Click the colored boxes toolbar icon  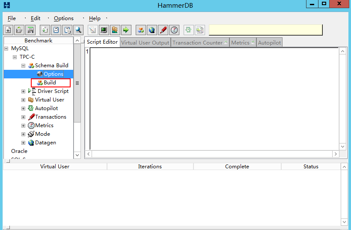[x=140, y=30]
